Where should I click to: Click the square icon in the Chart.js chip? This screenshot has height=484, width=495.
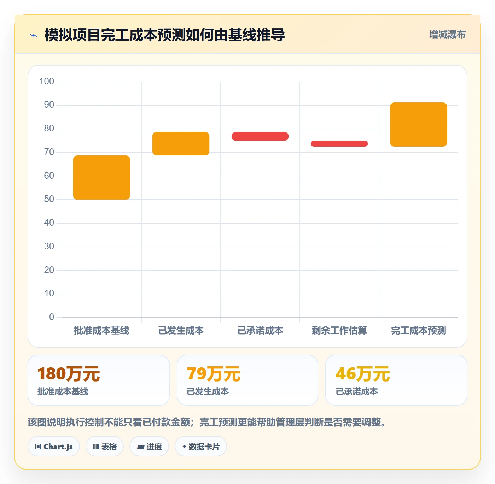[38, 447]
